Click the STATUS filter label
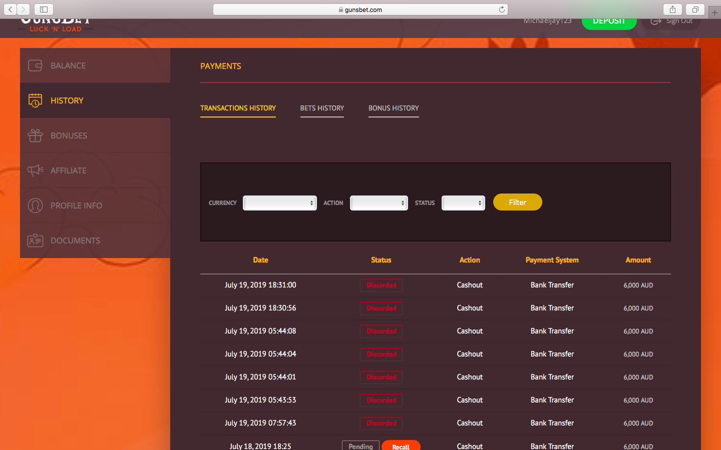 [425, 203]
